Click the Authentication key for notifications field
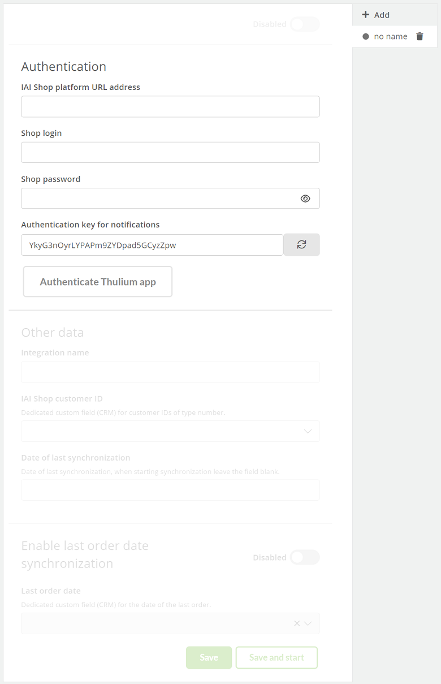441x684 pixels. click(152, 245)
